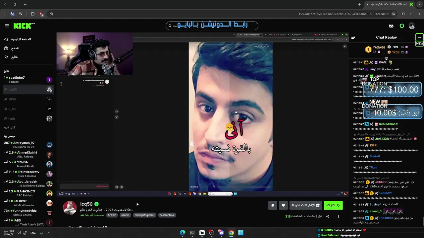Click the Arabic category tag
Screen dimensions: 424x238
(112, 215)
